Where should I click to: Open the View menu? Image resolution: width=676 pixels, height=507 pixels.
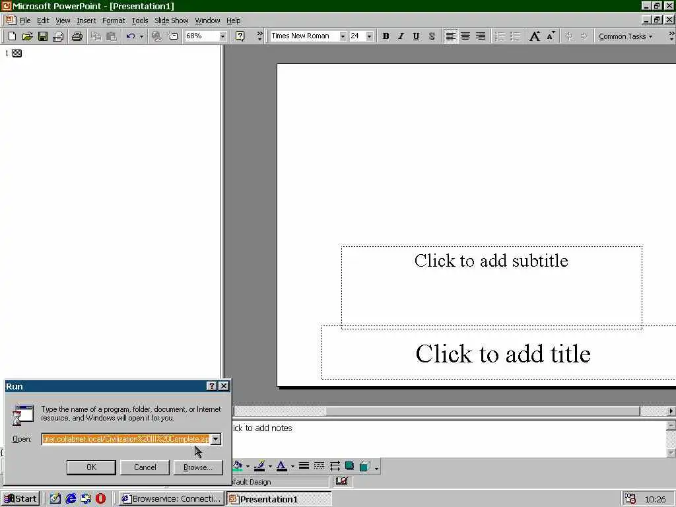point(63,20)
